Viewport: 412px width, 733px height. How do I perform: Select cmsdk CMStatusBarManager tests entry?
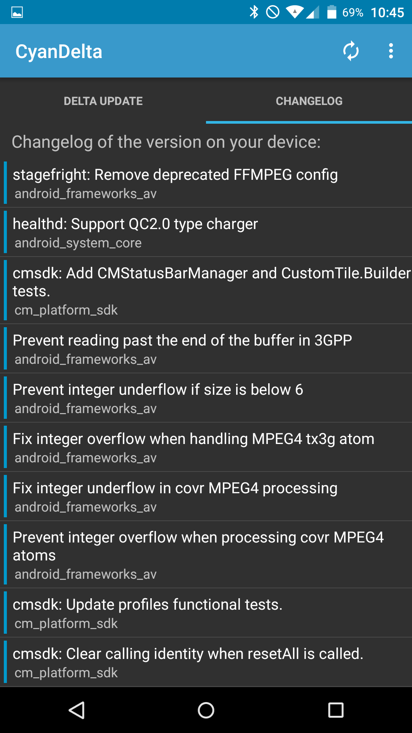coord(206,291)
